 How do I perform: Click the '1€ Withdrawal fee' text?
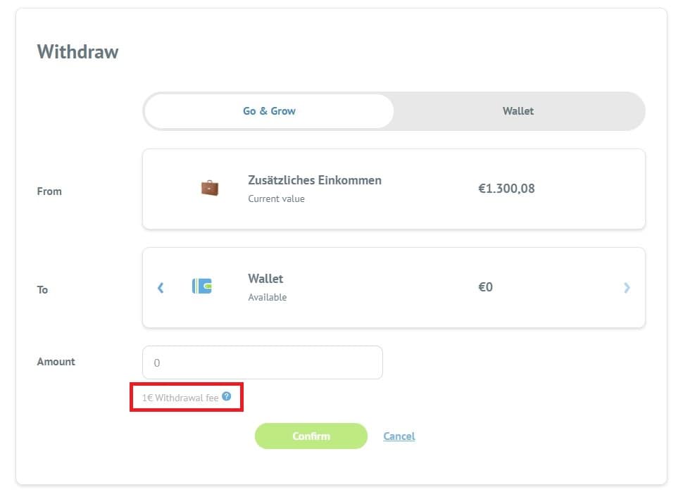click(180, 398)
